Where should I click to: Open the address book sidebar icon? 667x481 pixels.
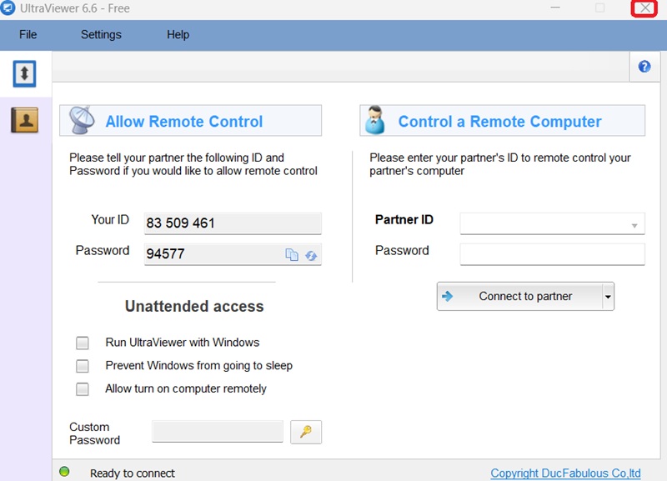(x=25, y=120)
